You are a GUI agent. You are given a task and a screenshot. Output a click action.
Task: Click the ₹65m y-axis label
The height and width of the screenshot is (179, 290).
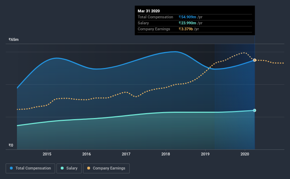(13, 40)
